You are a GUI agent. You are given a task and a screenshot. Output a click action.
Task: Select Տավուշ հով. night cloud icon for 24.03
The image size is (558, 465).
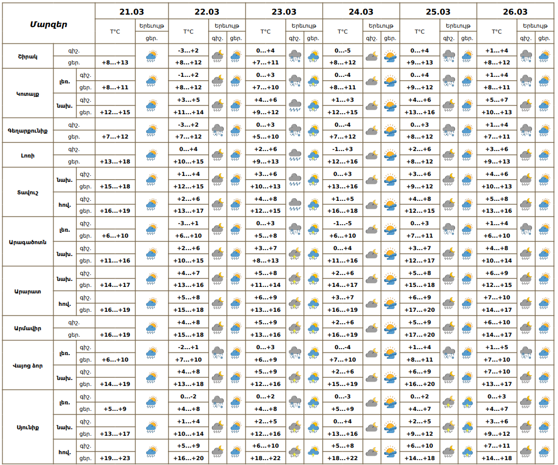tap(372, 205)
